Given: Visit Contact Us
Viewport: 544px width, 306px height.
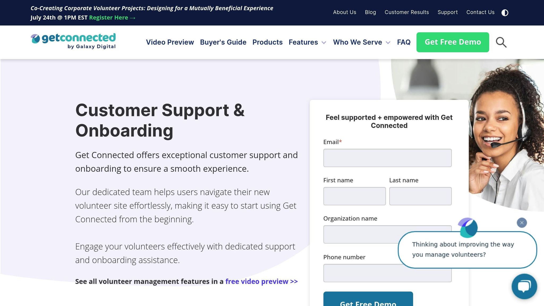Looking at the screenshot, I should pos(480,12).
